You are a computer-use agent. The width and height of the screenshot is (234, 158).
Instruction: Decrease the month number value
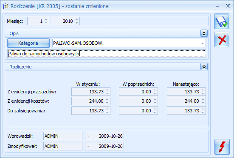click(46, 23)
